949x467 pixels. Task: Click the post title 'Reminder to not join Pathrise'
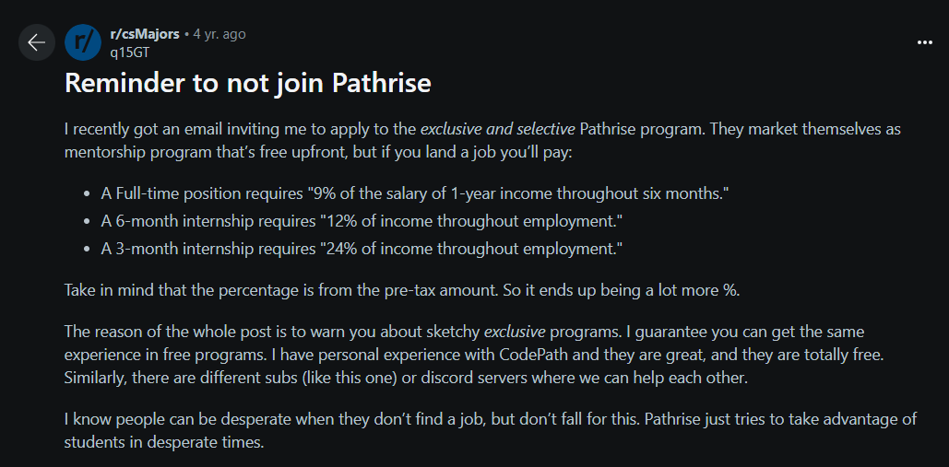tap(247, 84)
